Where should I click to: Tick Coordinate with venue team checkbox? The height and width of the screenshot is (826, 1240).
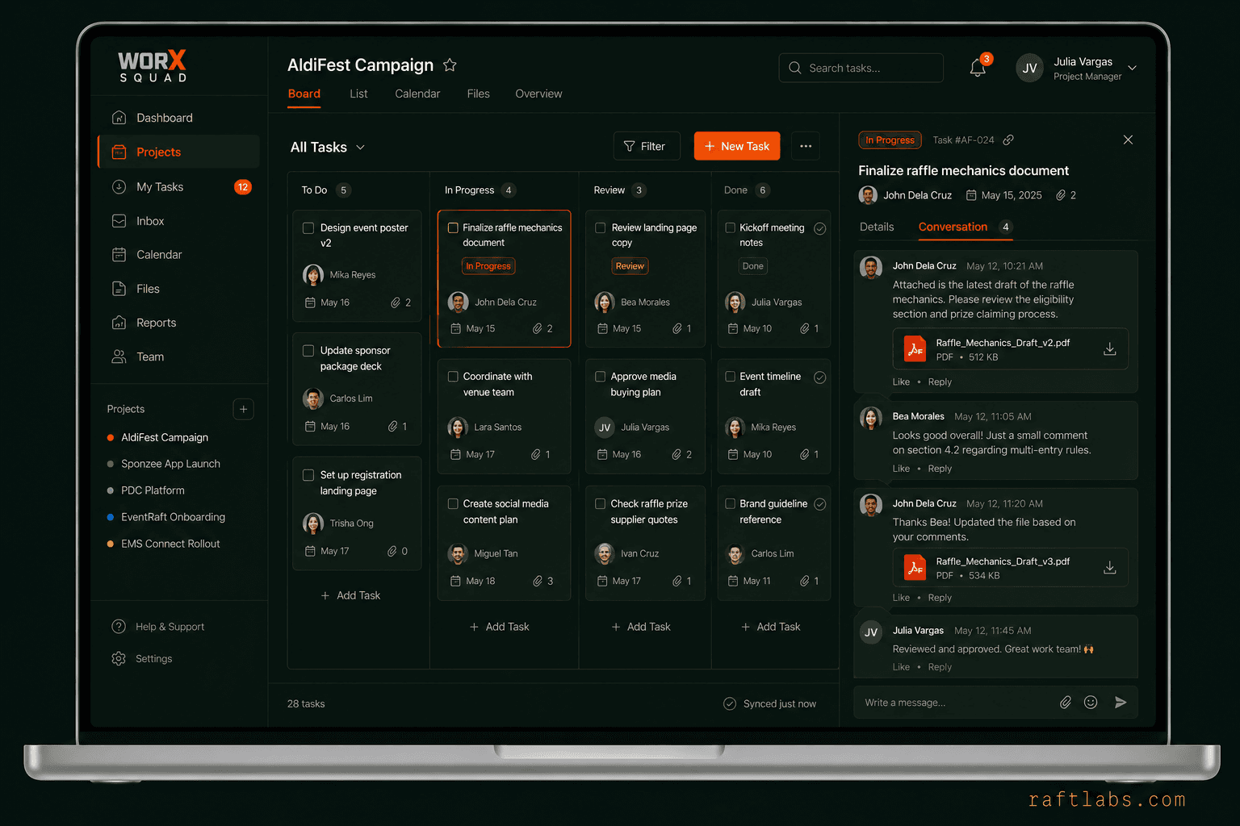[453, 377]
